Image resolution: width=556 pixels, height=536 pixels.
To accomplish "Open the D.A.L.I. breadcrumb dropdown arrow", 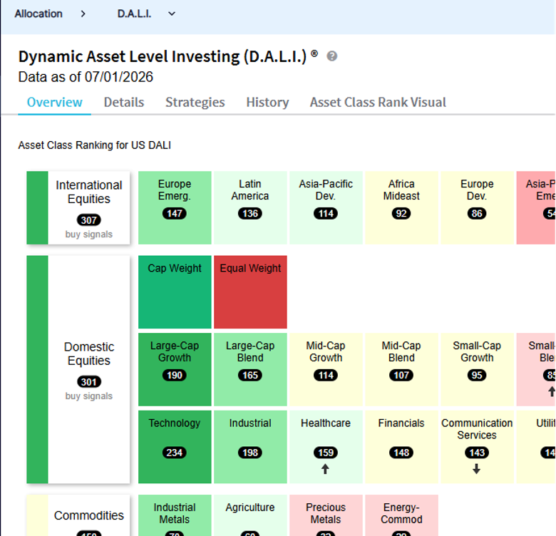I will coord(172,14).
